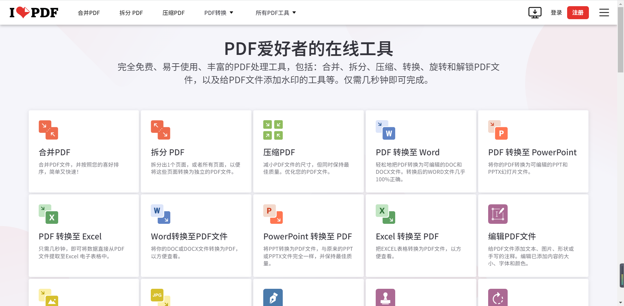
Task: Click the red 注册 signup button
Action: [578, 12]
